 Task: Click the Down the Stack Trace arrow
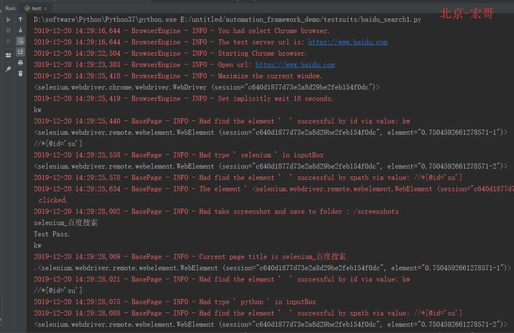click(x=20, y=30)
